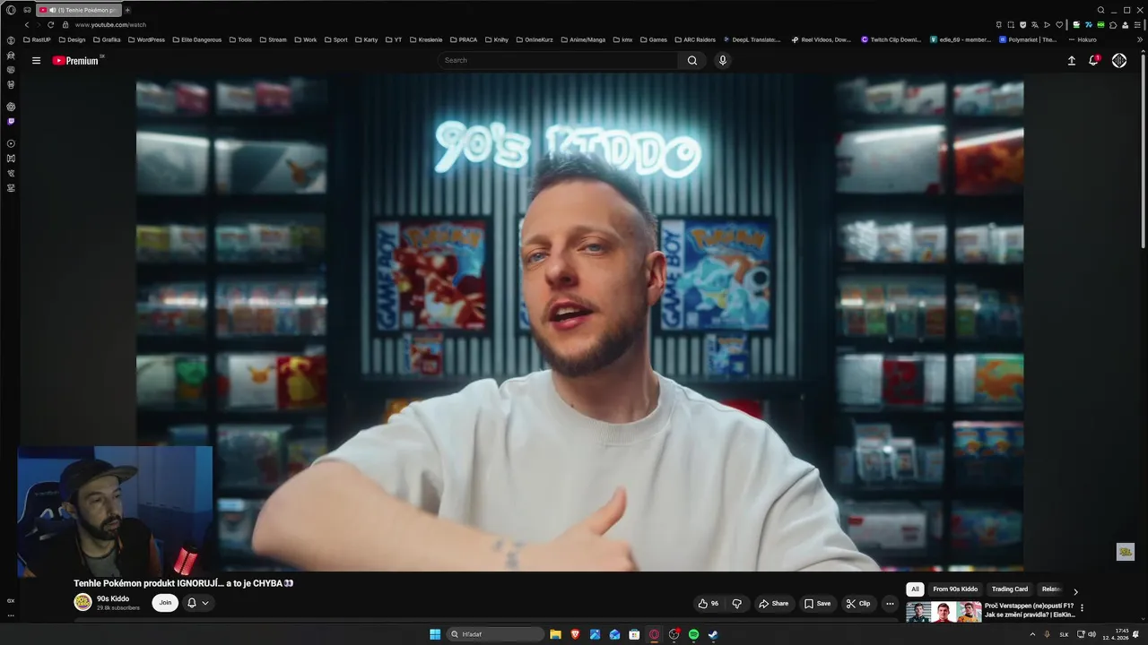
Task: Open the 90s Kiddo channel name link
Action: [113, 598]
